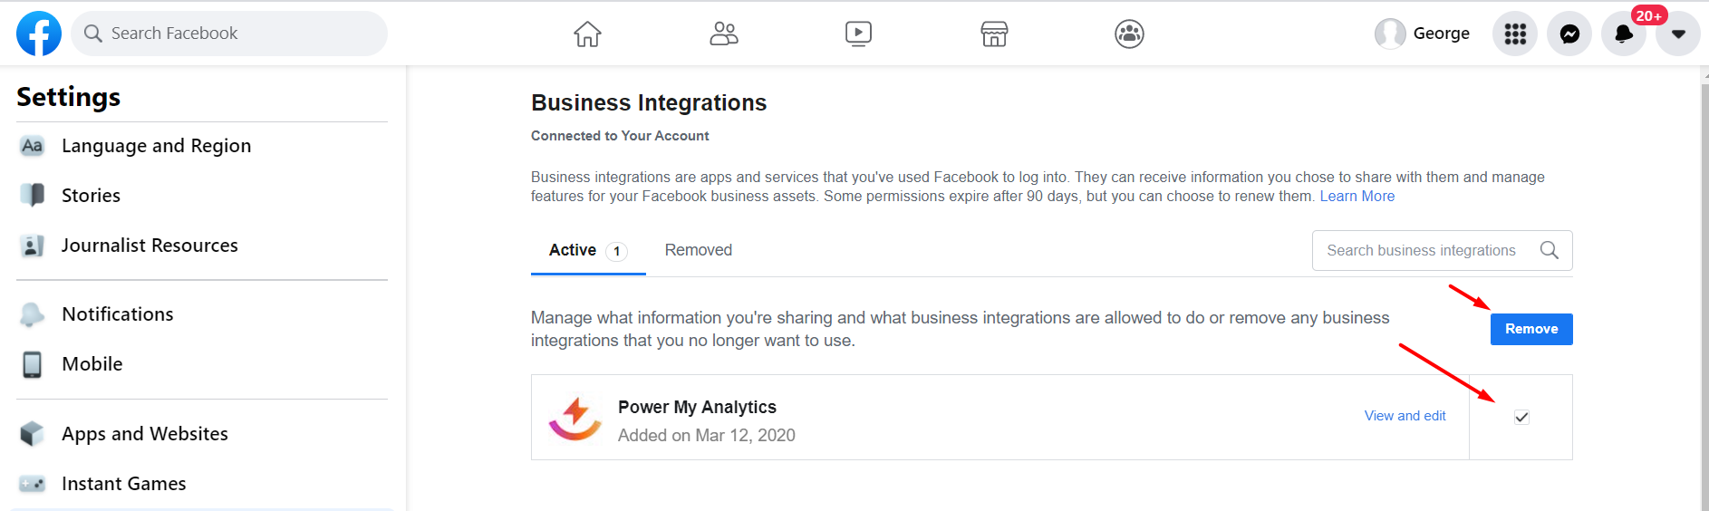Open the Messenger icon

coord(1569,34)
